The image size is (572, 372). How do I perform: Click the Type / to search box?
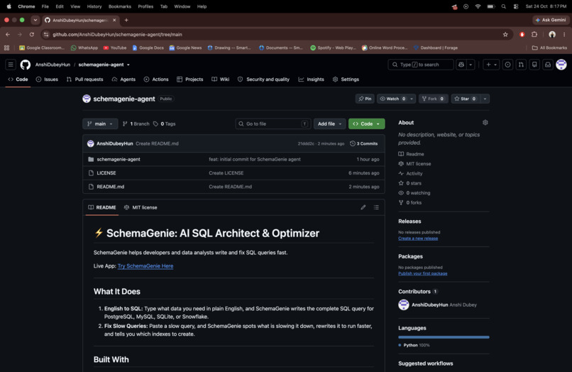[x=421, y=65]
